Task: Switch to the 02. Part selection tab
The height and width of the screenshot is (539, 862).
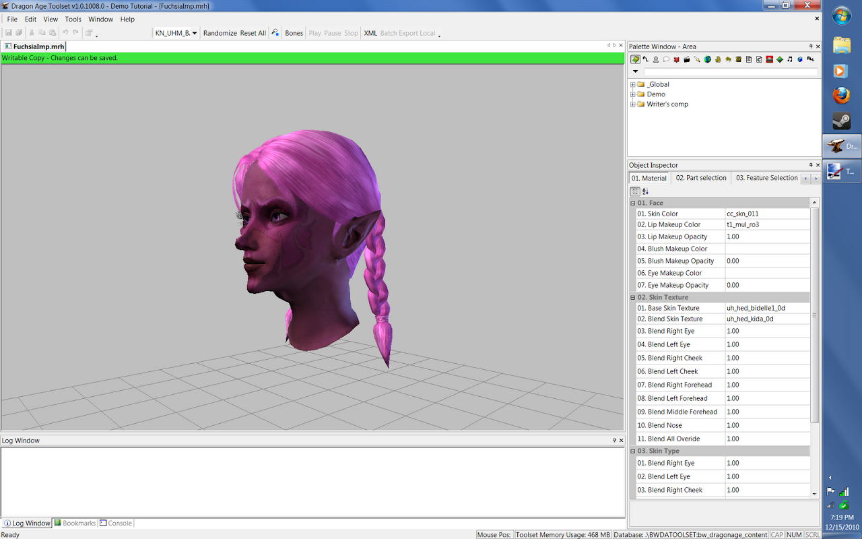Action: coord(700,178)
